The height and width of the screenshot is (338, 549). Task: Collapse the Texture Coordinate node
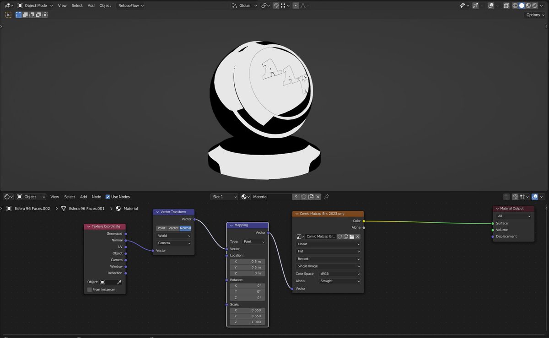(x=89, y=226)
